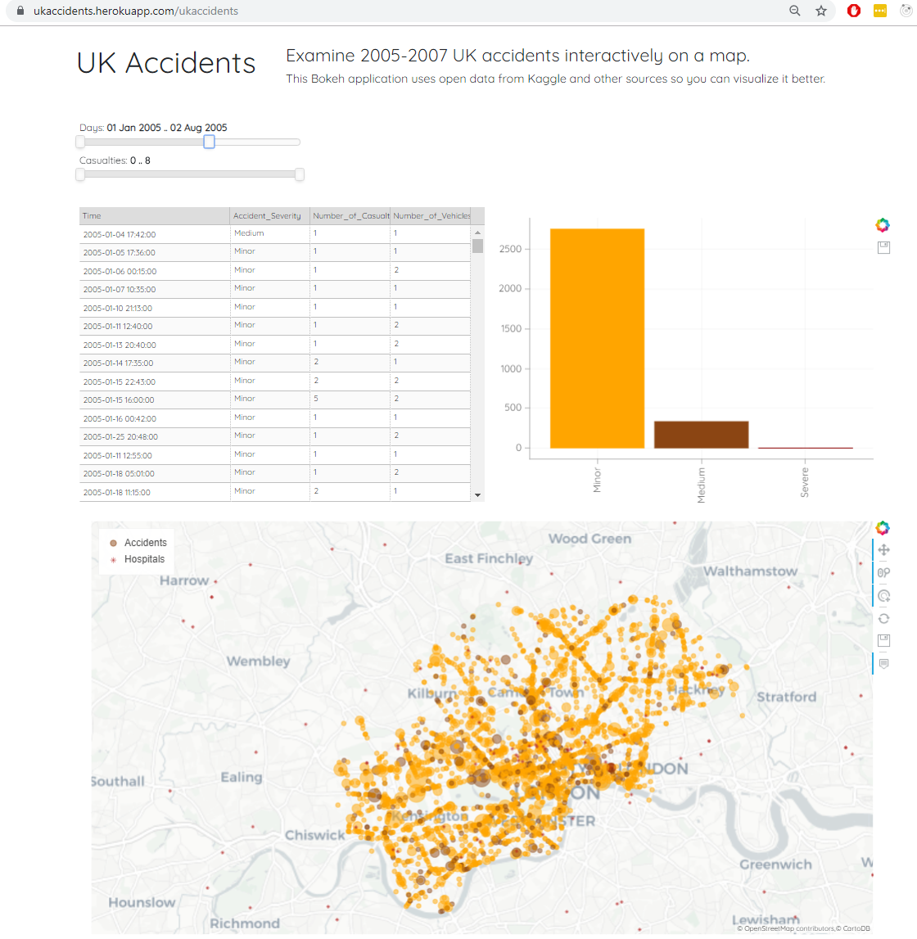The image size is (917, 939).
Task: Select row with time 2005-01-25 20:48:00
Action: pos(275,436)
